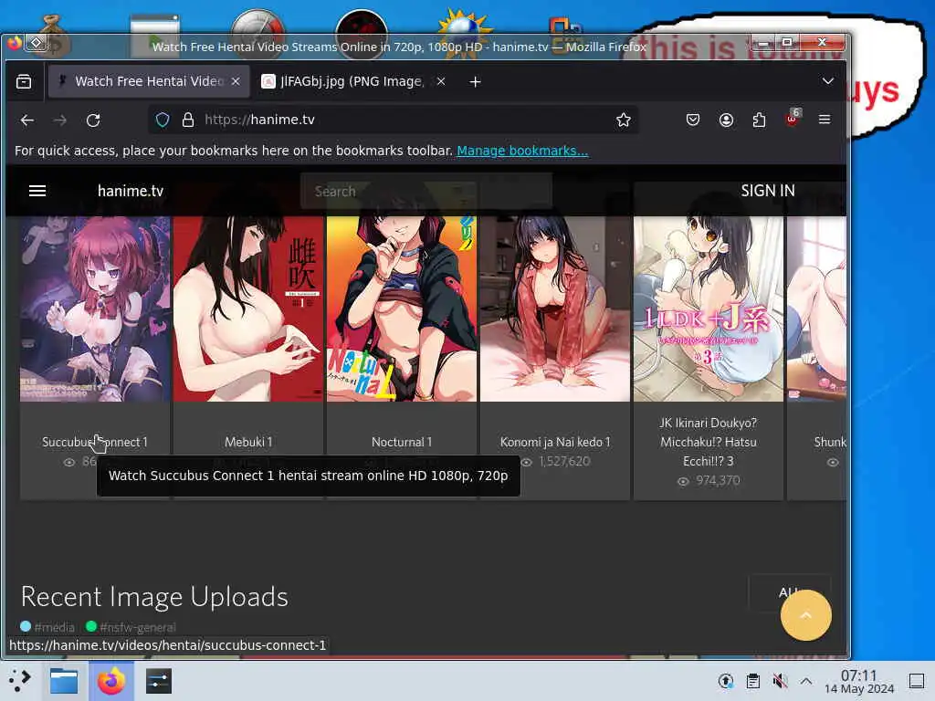Select the Firefox taskbar entry

click(x=110, y=681)
